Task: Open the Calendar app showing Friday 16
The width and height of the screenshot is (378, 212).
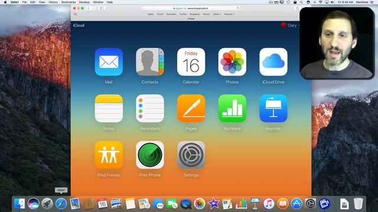Action: [x=191, y=62]
